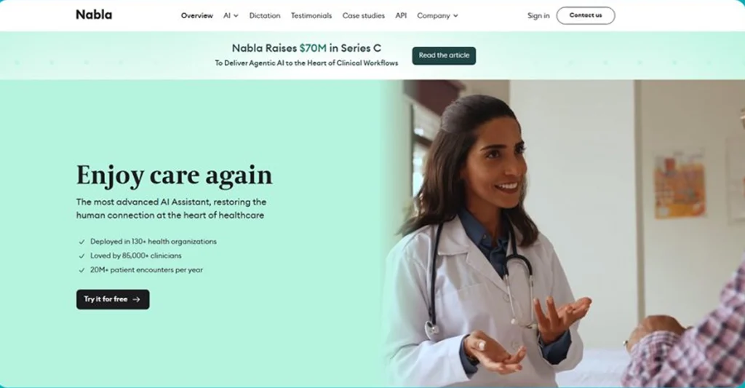Open the API page

(401, 16)
